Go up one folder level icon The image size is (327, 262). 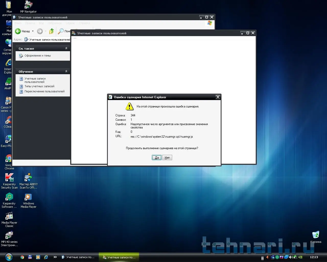pos(52,31)
